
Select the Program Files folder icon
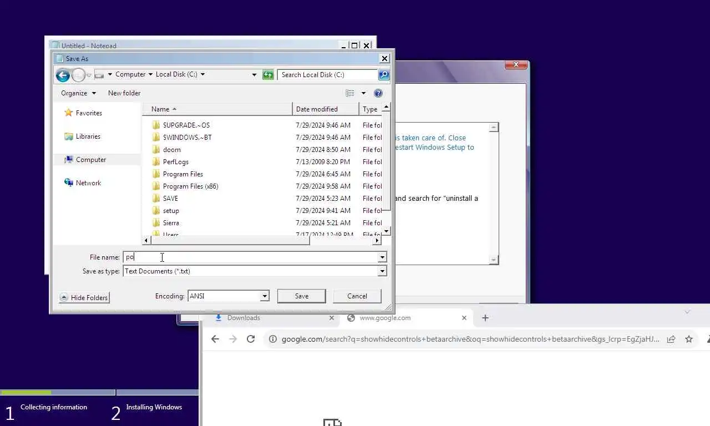pos(156,174)
